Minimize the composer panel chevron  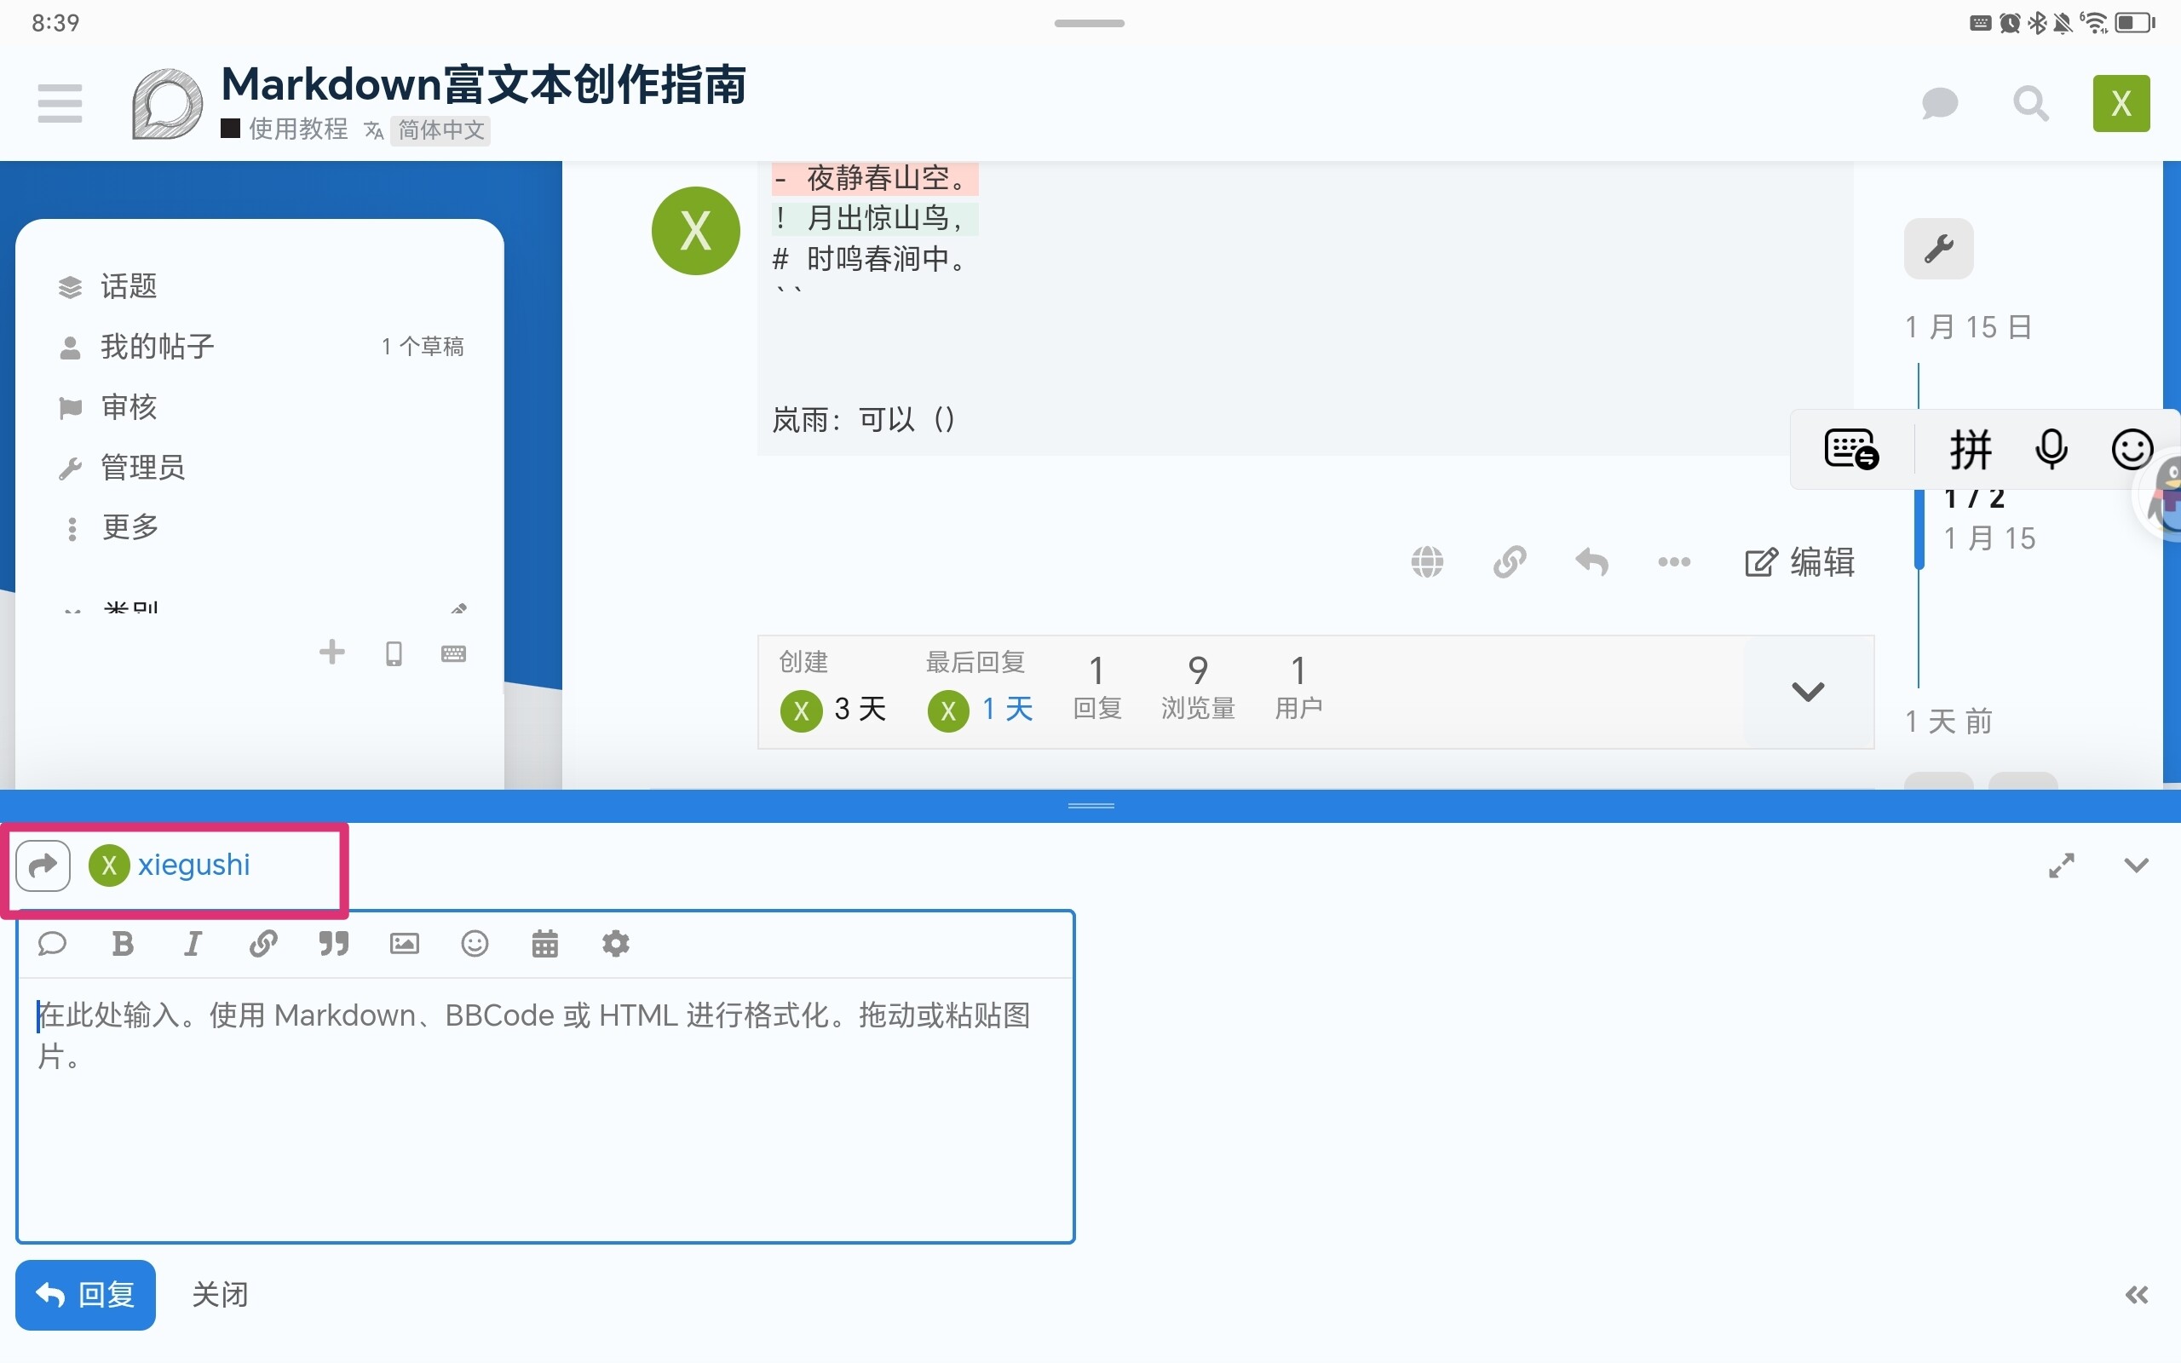tap(2136, 866)
